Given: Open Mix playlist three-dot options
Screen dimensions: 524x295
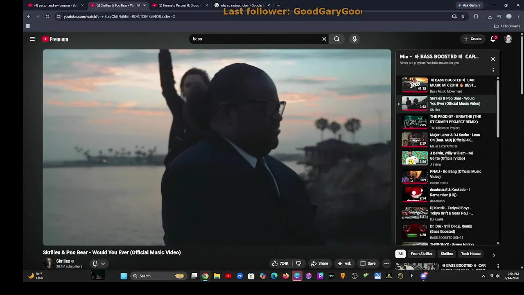Looking at the screenshot, I should pyautogui.click(x=493, y=70).
